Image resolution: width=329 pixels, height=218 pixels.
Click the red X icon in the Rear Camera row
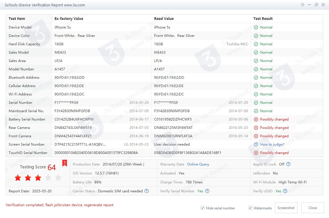tap(256, 128)
